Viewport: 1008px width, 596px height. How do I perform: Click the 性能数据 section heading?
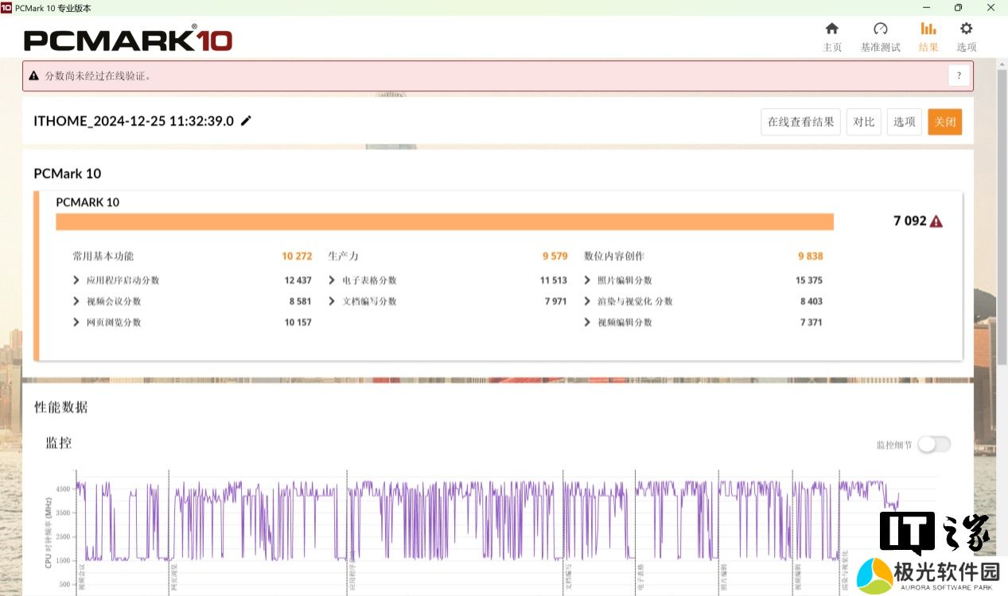coord(61,407)
